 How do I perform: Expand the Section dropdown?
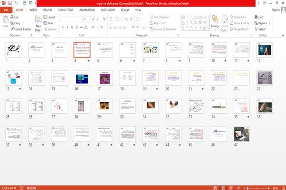pyautogui.click(x=51, y=29)
